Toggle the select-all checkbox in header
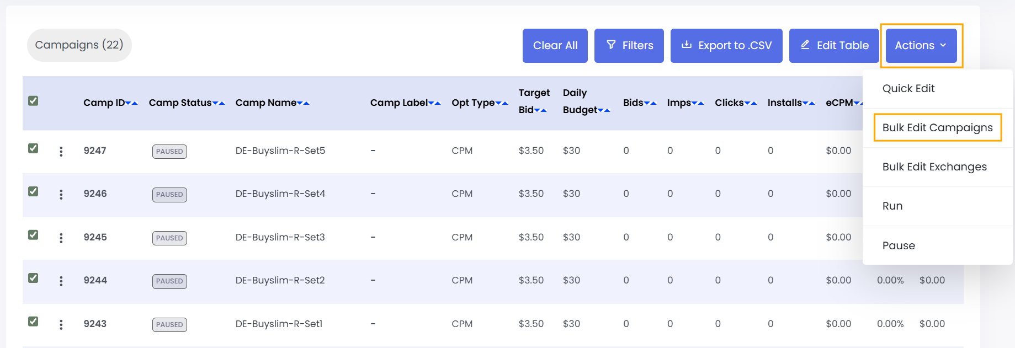Image resolution: width=1015 pixels, height=348 pixels. coord(33,101)
